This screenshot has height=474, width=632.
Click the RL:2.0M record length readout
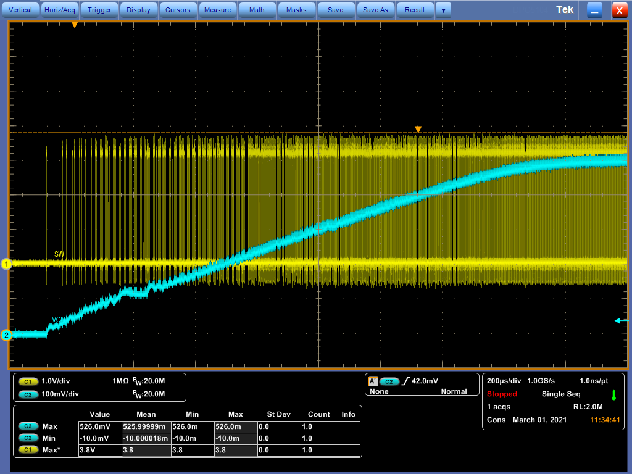(x=588, y=407)
